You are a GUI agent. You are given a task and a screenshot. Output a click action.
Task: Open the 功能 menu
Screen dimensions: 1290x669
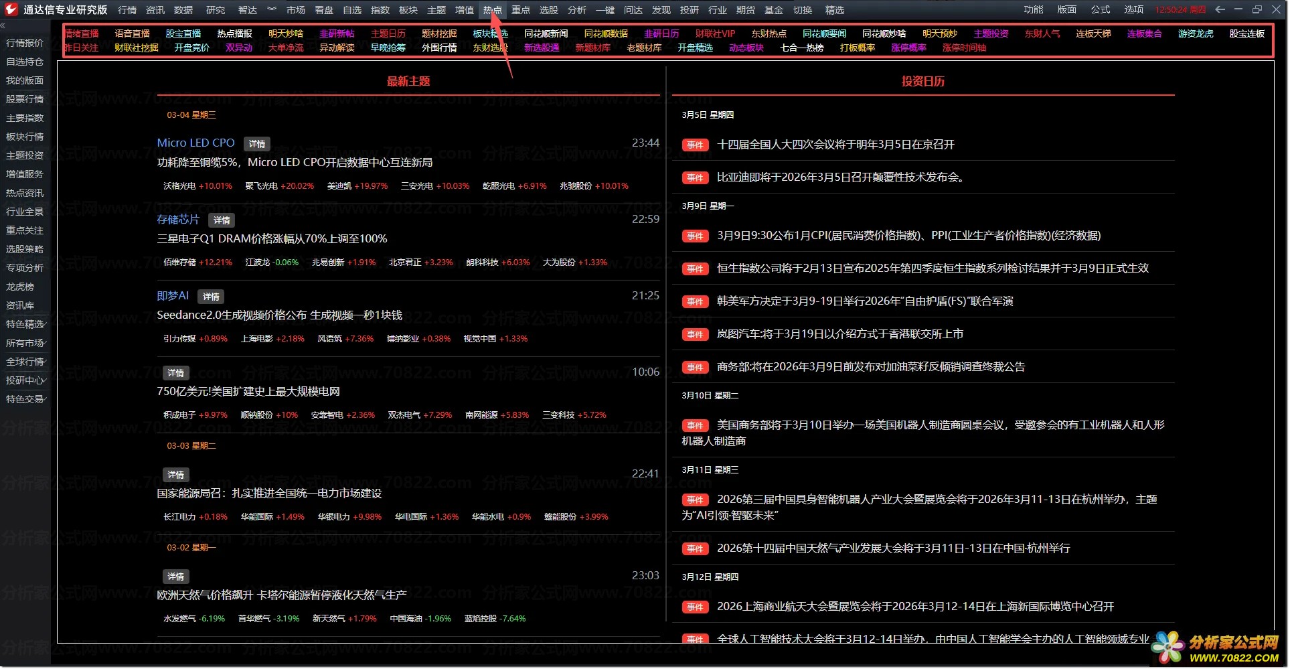[x=1033, y=9]
